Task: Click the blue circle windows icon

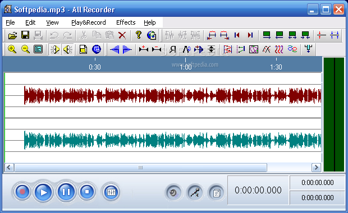Action: (97, 49)
